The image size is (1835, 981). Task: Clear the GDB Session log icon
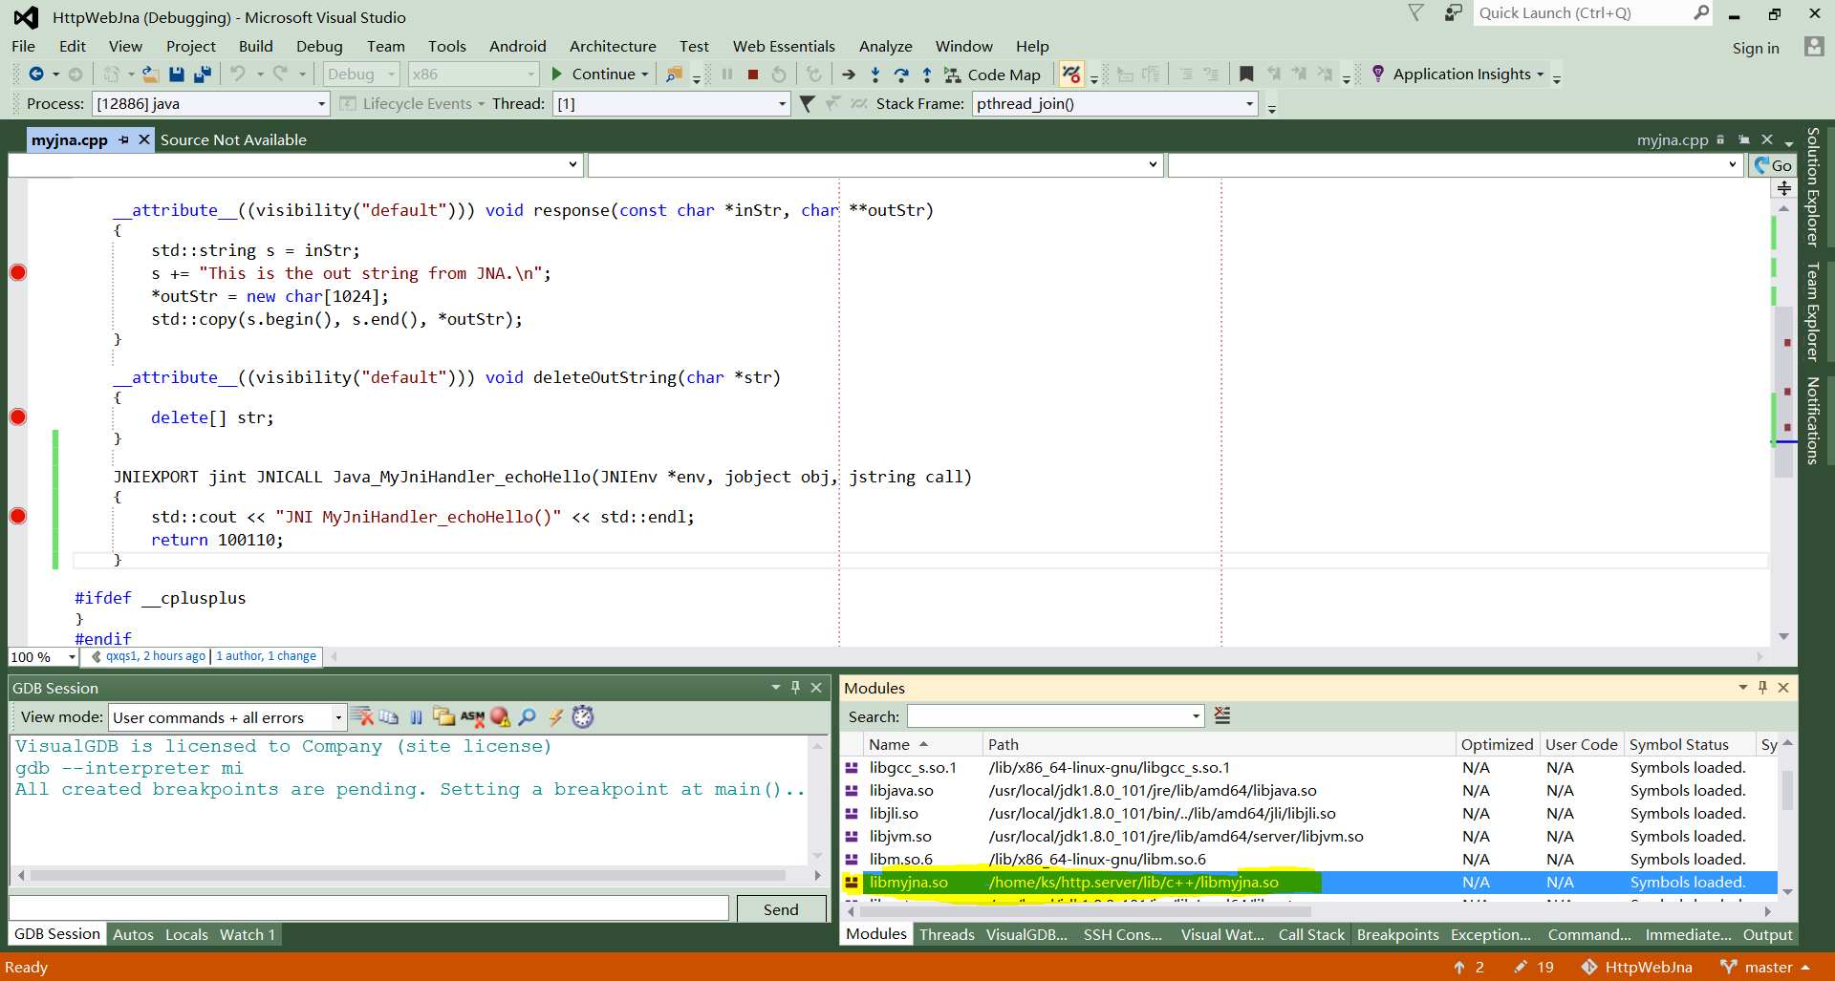(361, 716)
